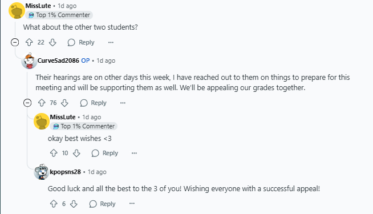Downvote CurveSad2086's reply about hearings
373x214 pixels.
pyautogui.click(x=64, y=103)
